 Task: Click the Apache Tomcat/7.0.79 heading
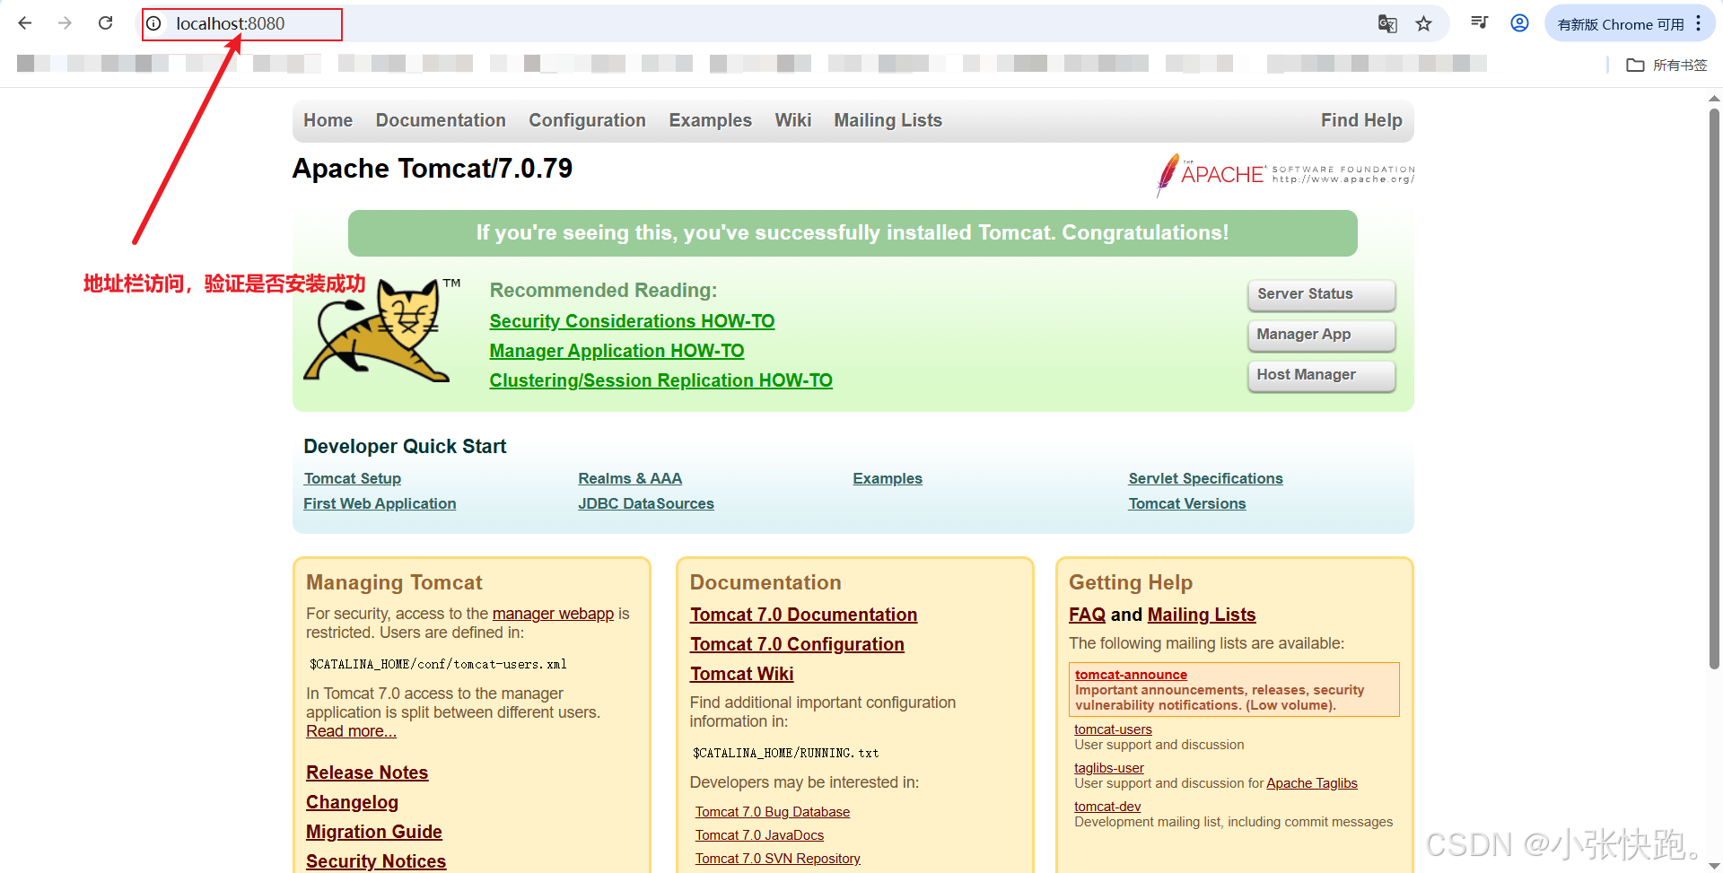pos(432,169)
